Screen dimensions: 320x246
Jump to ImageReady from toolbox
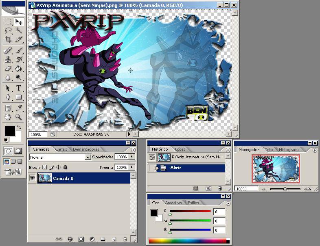(13, 172)
